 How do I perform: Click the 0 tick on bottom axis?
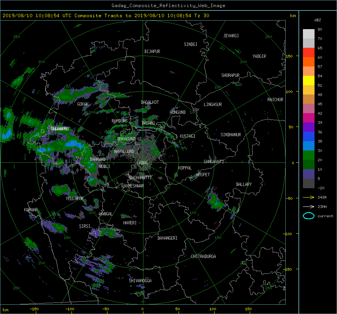pyautogui.click(x=142, y=309)
